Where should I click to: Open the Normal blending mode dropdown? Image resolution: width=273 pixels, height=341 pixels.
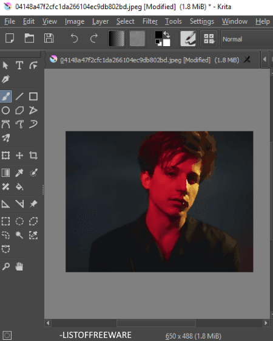coord(247,39)
